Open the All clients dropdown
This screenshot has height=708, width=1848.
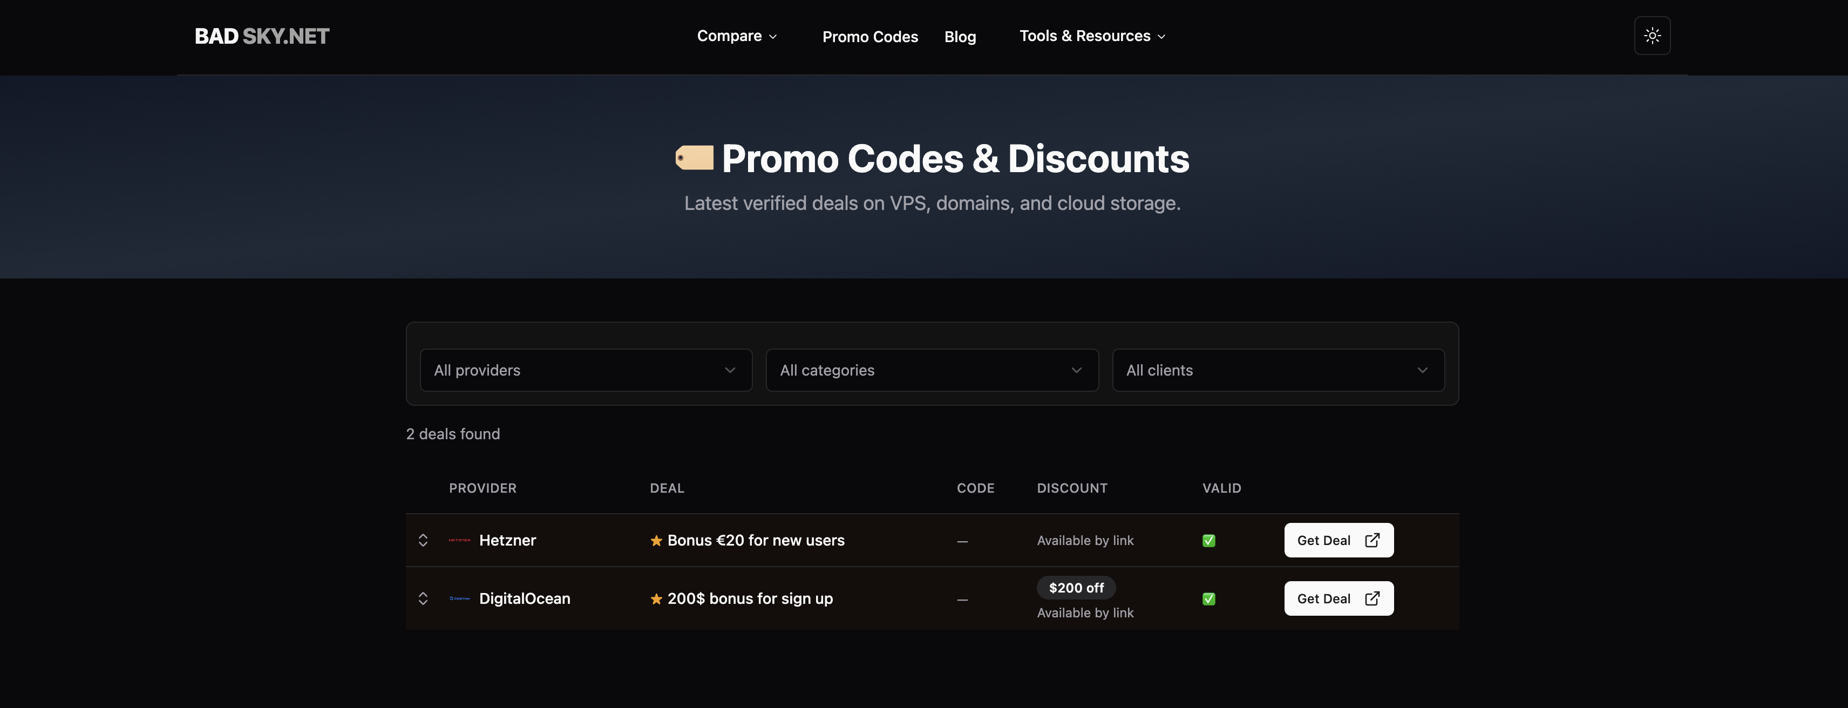coord(1278,370)
